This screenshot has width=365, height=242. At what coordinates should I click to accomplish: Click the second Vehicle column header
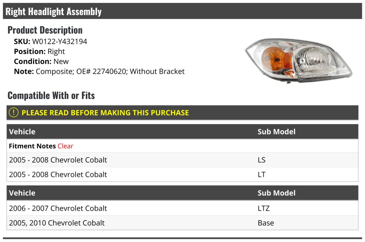(x=22, y=193)
